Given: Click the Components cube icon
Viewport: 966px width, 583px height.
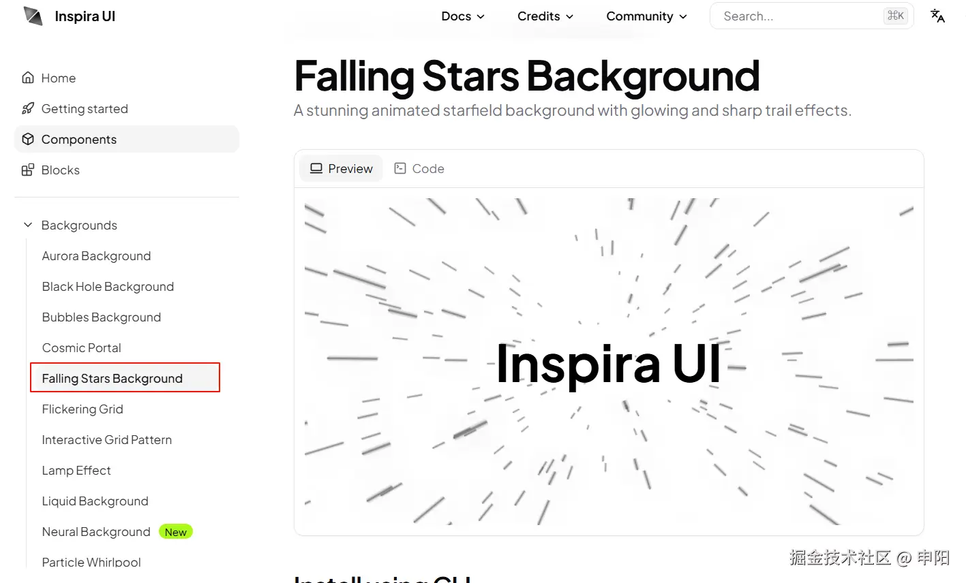Looking at the screenshot, I should pos(28,139).
